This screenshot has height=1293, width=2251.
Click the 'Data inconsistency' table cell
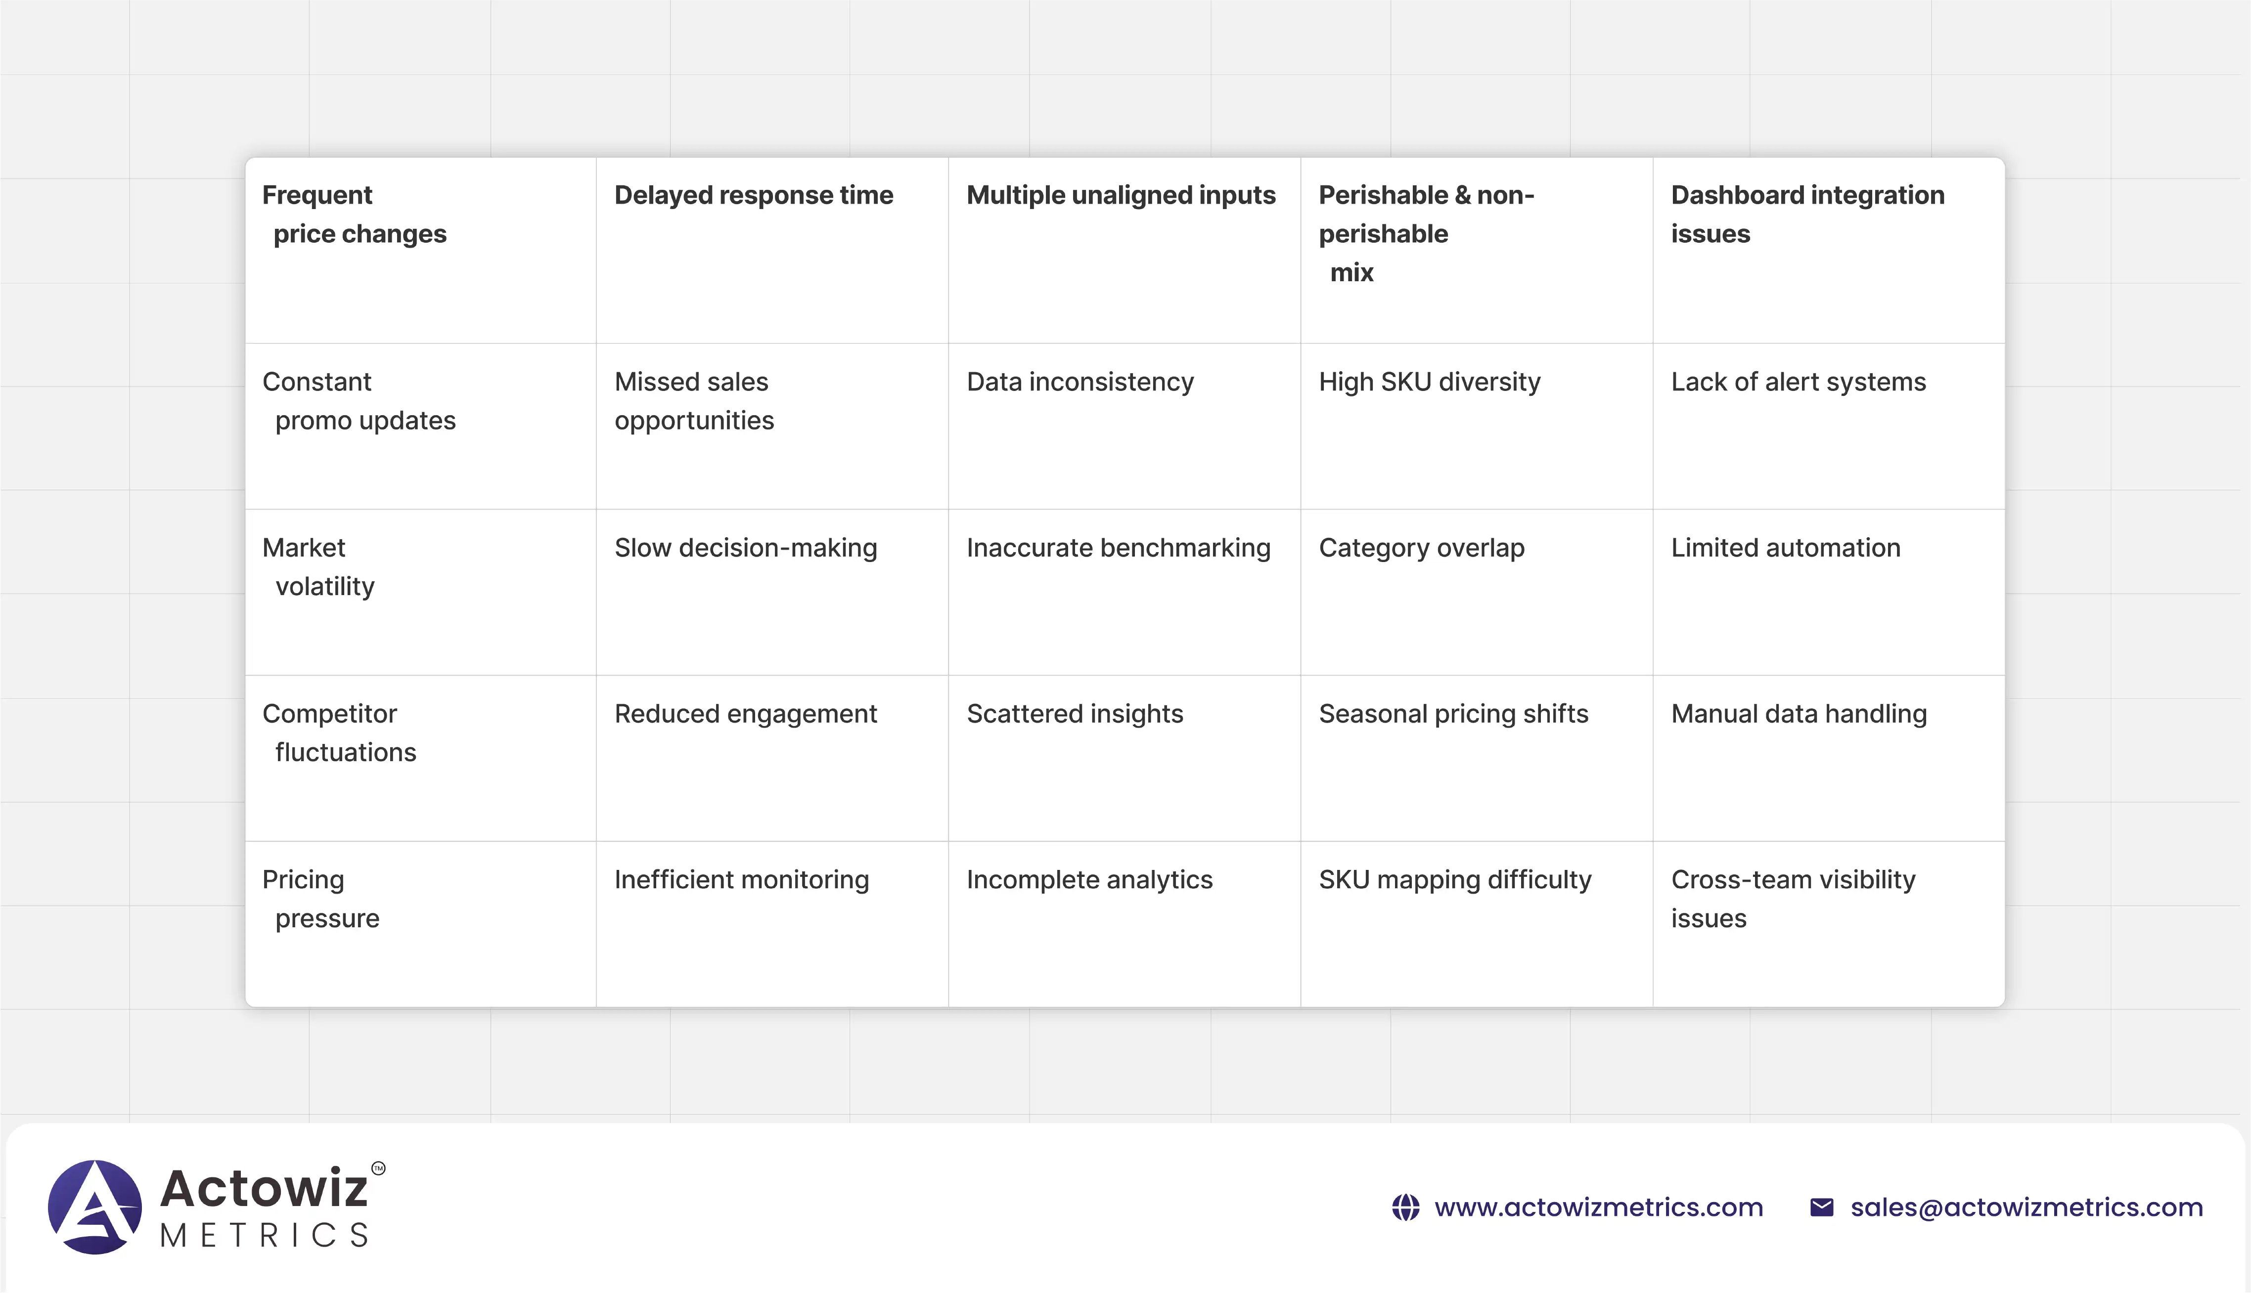point(1080,382)
